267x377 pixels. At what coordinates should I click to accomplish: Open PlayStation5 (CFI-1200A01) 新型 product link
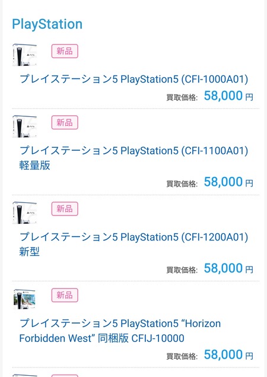pos(133,244)
